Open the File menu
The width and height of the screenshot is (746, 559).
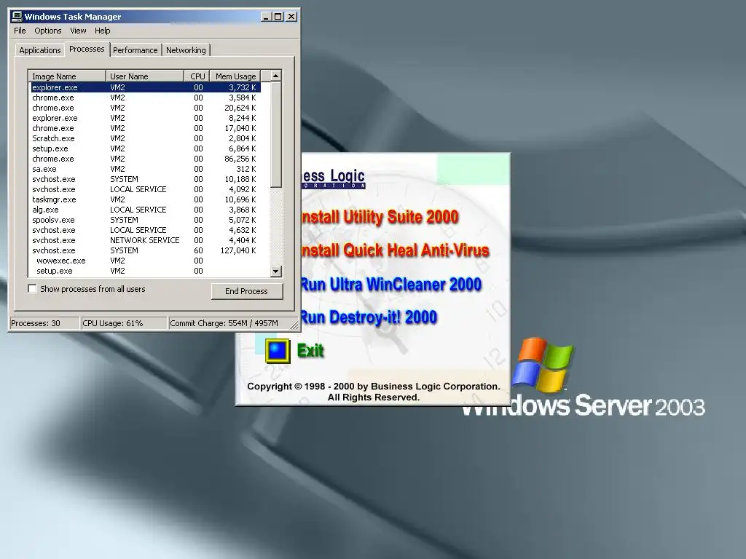tap(20, 31)
